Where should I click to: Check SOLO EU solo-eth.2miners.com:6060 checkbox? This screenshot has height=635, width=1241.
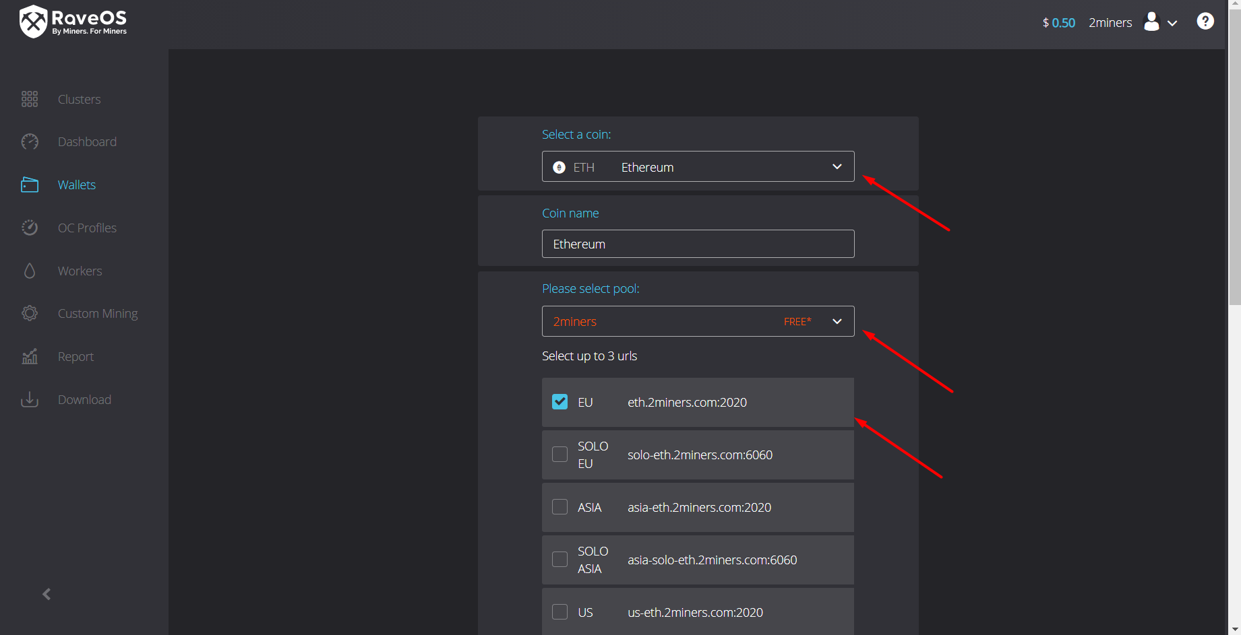point(559,455)
